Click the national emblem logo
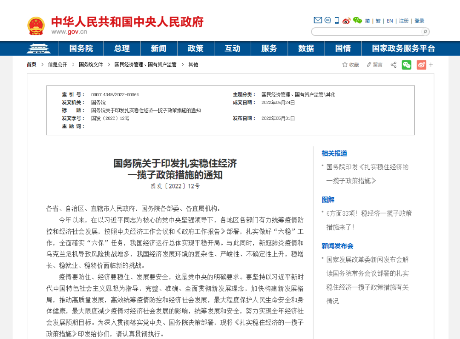 36,26
